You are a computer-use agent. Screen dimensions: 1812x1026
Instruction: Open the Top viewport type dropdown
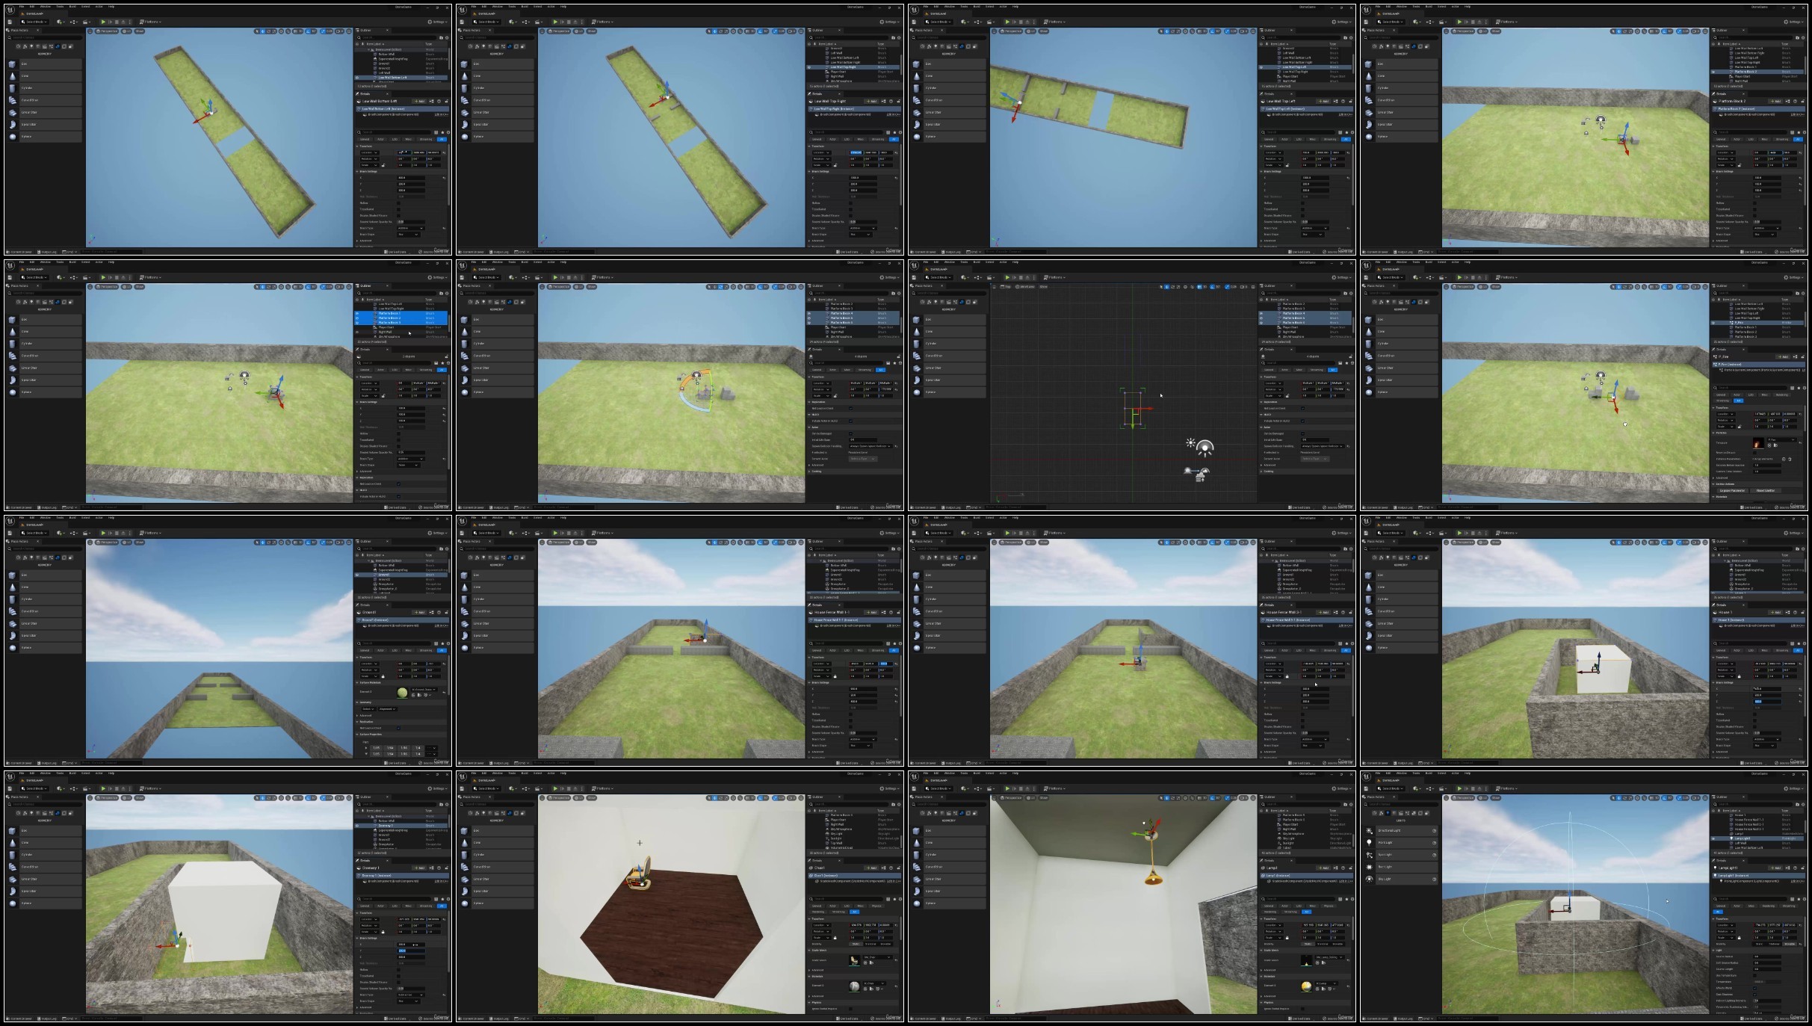click(x=1006, y=287)
